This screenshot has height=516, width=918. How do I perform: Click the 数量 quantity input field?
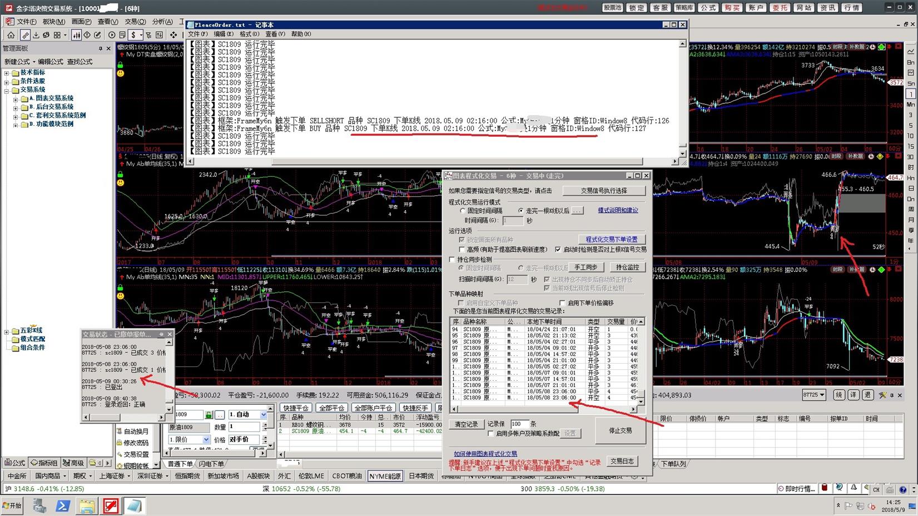244,427
